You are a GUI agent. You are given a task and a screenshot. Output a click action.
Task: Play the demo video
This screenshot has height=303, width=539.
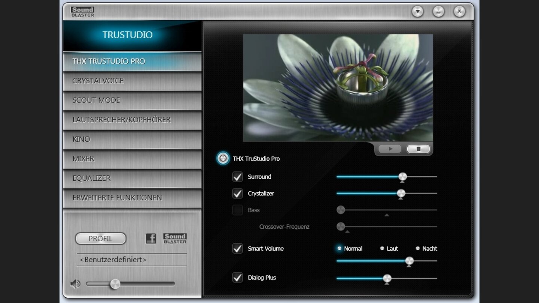coord(390,149)
